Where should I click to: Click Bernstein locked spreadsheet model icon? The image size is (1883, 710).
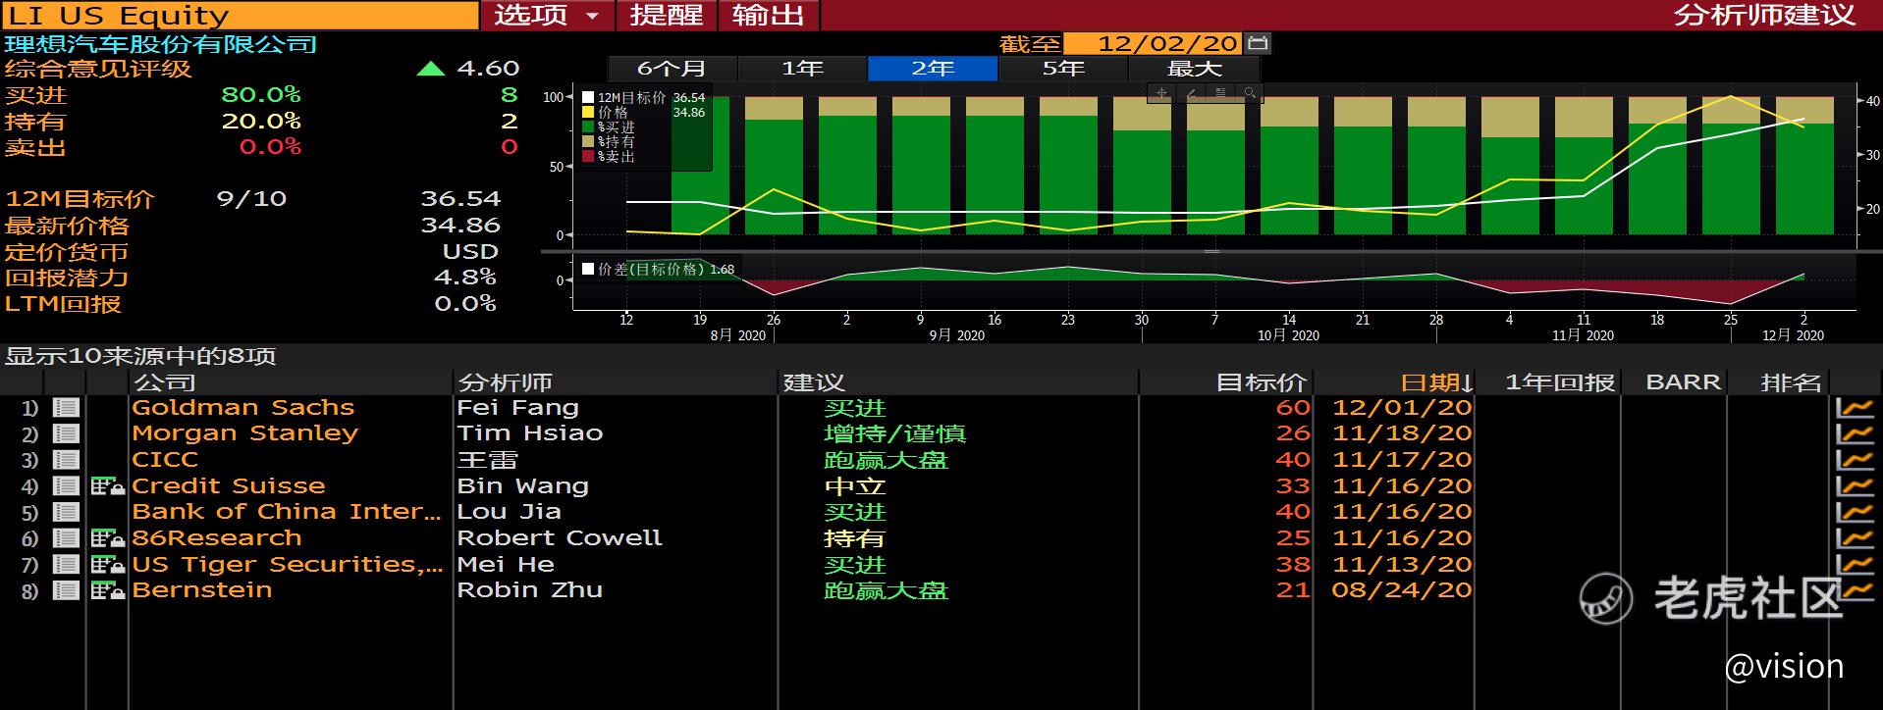pyautogui.click(x=107, y=590)
